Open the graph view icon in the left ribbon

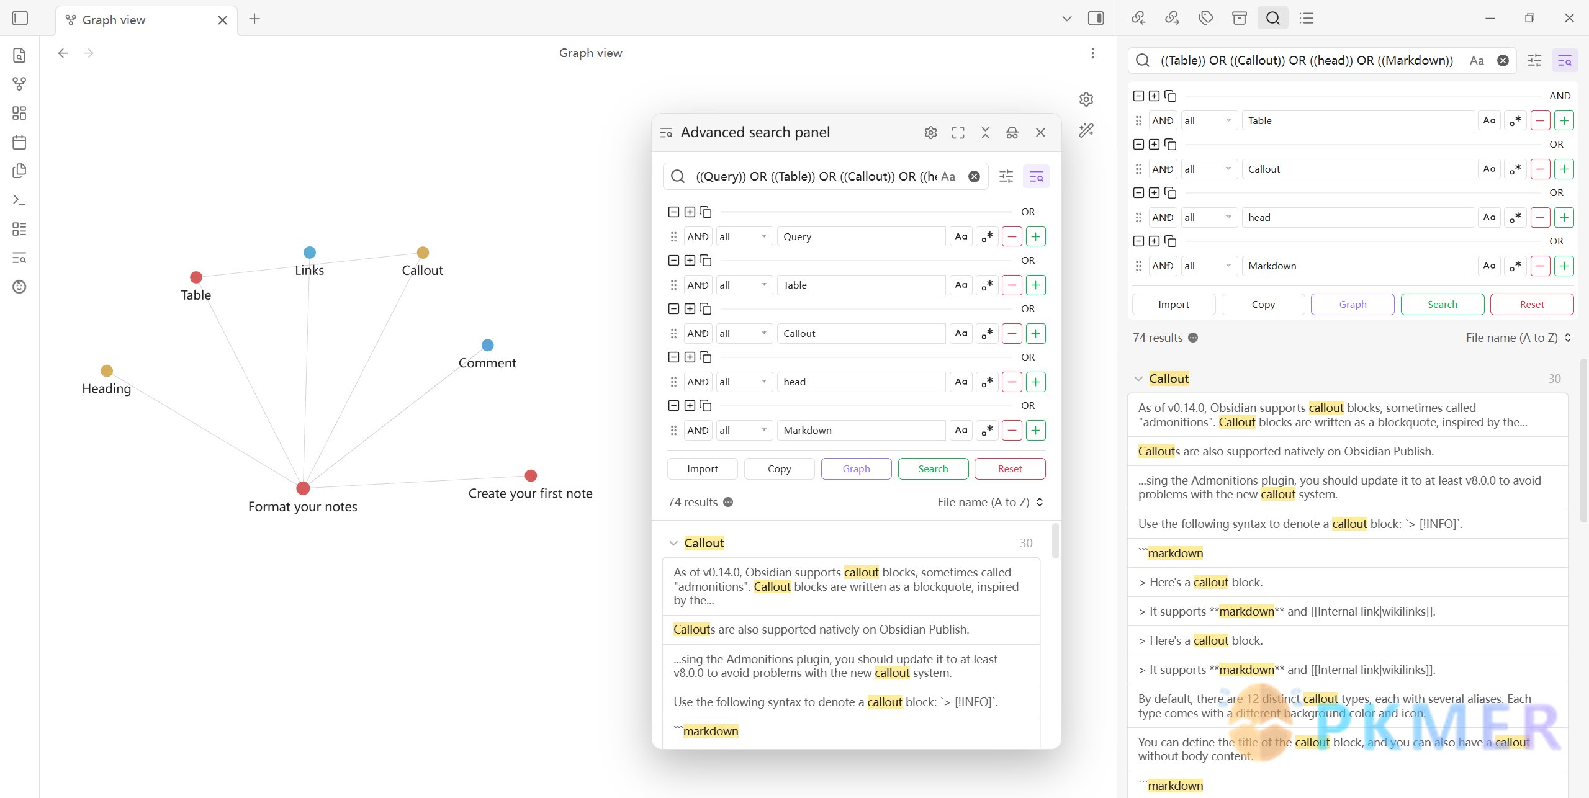click(19, 84)
